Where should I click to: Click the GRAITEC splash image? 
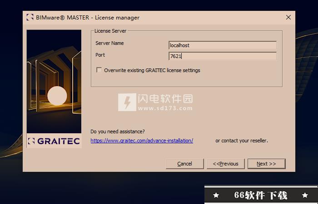coord(54,81)
